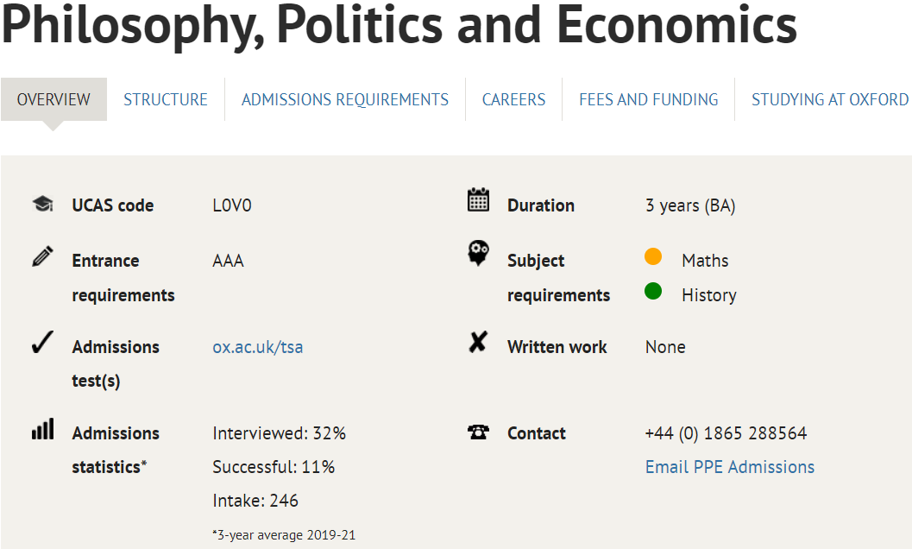The image size is (912, 549).
Task: Click the head with gears Subject requirements icon
Action: 478,254
